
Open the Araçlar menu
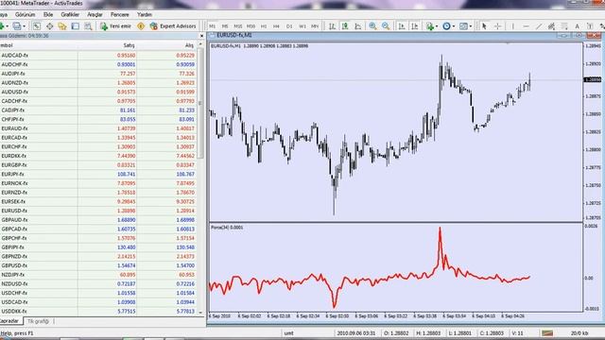click(x=95, y=14)
